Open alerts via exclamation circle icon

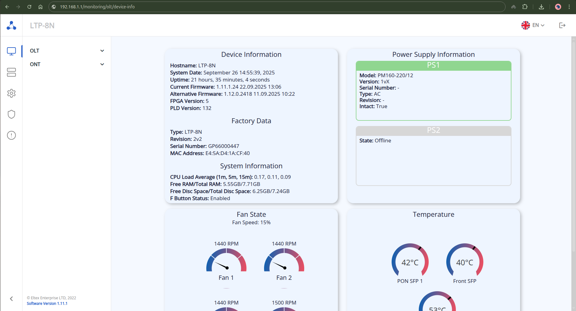pos(11,135)
